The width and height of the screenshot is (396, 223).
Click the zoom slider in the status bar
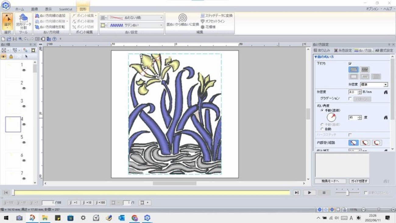click(379, 210)
